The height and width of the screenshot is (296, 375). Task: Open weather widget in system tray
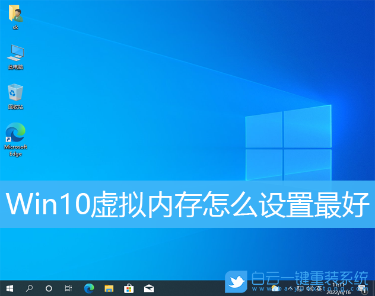[275, 289]
